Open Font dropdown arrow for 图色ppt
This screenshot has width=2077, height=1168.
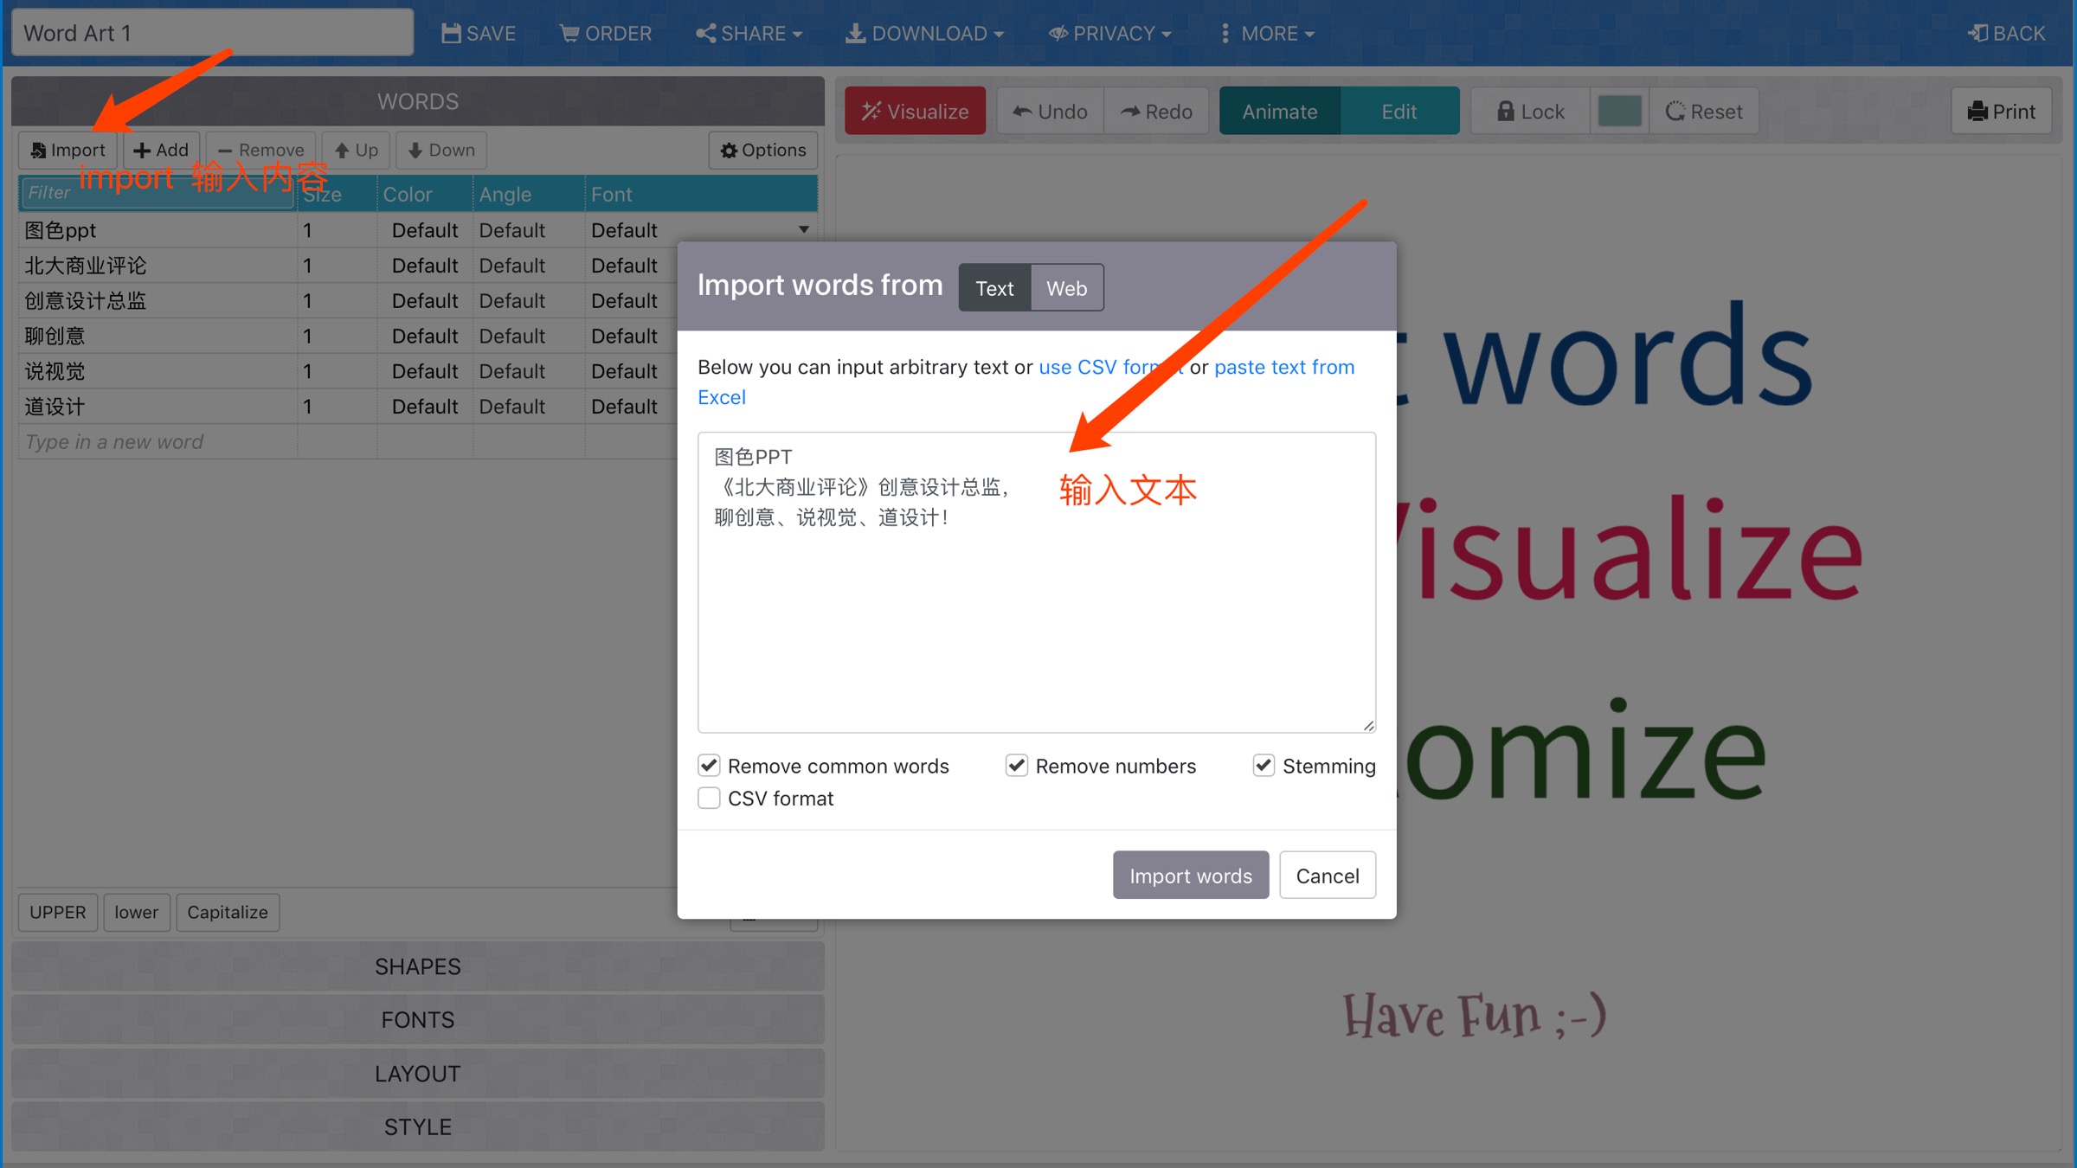click(804, 230)
